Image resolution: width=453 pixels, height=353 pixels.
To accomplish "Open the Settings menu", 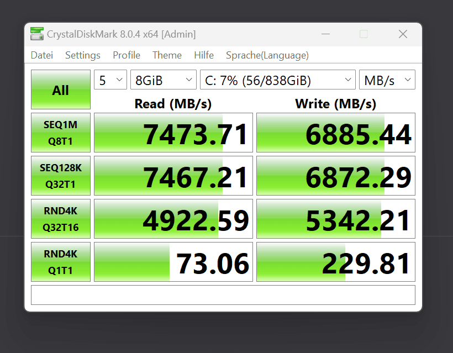I will point(83,55).
